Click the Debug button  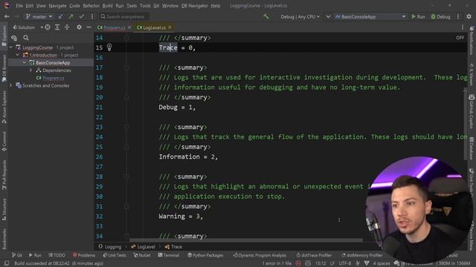tap(440, 16)
